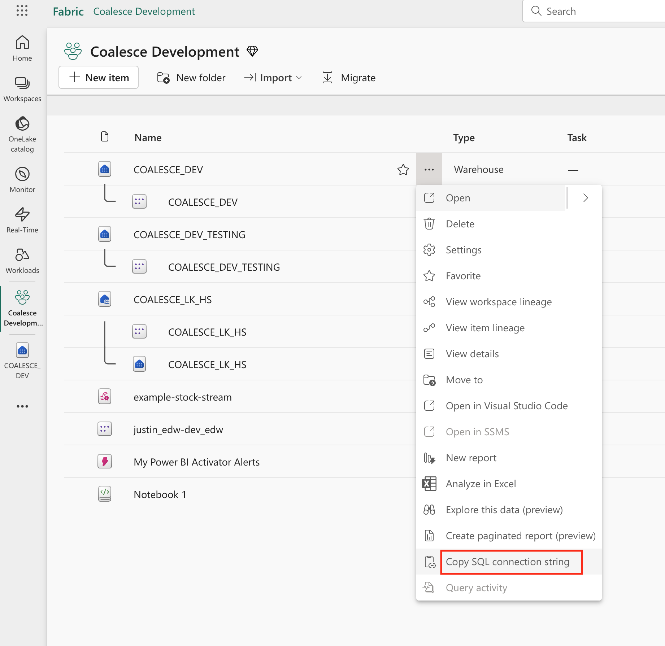Open the Real-Time hub icon

click(22, 220)
